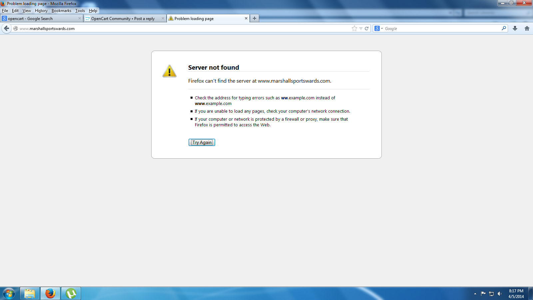The image size is (533, 300).
Task: Reload the page with the refresh icon
Action: click(366, 29)
